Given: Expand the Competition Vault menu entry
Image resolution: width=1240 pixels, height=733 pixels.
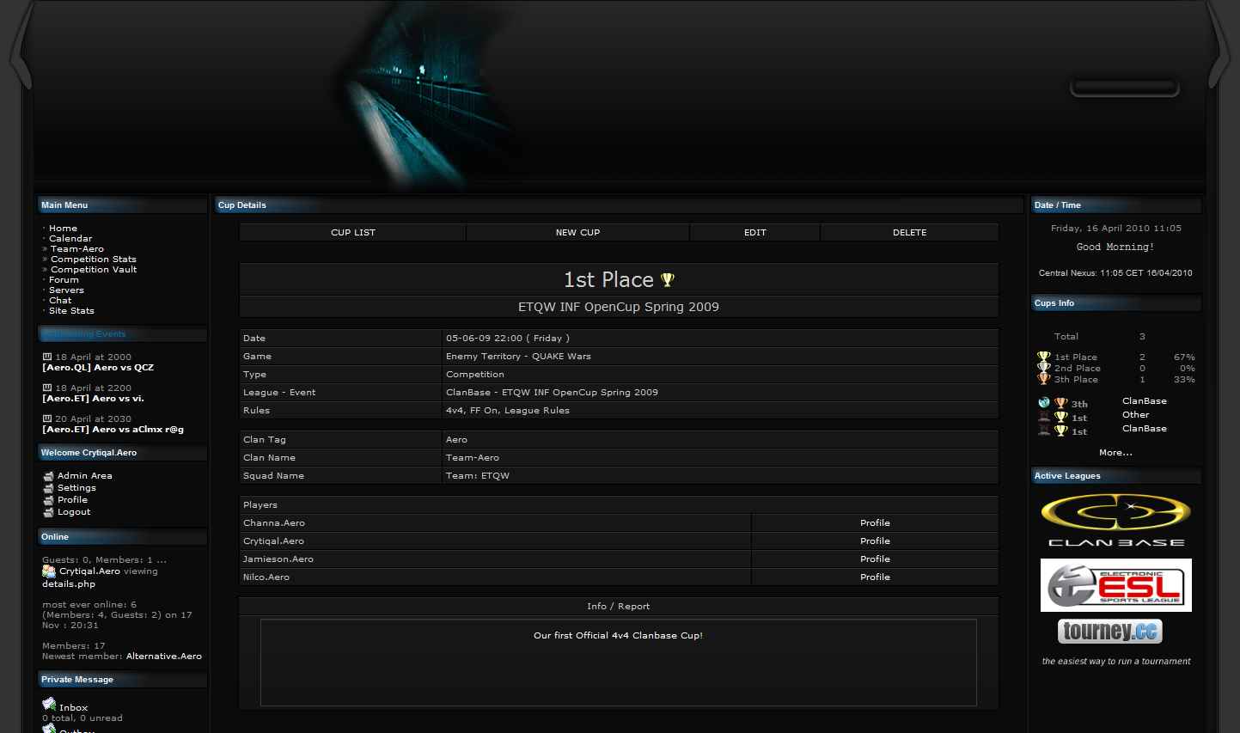Looking at the screenshot, I should click(x=94, y=270).
